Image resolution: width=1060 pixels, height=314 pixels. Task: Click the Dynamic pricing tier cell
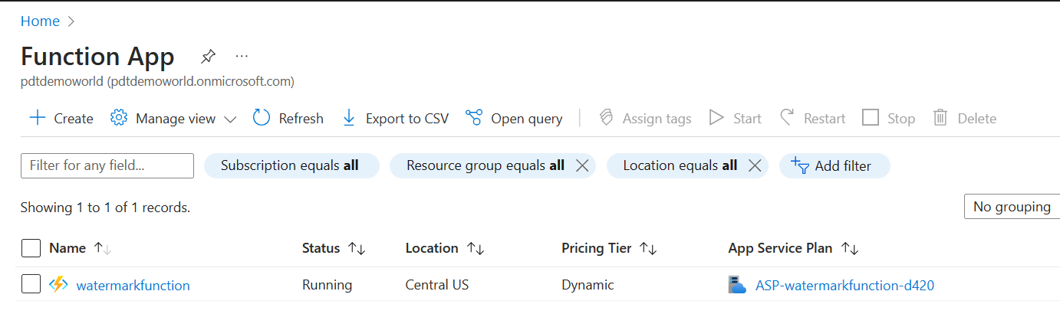coord(588,286)
